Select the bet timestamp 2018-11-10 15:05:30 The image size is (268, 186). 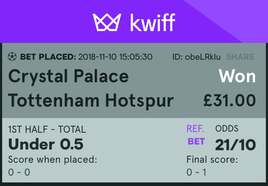pyautogui.click(x=115, y=57)
